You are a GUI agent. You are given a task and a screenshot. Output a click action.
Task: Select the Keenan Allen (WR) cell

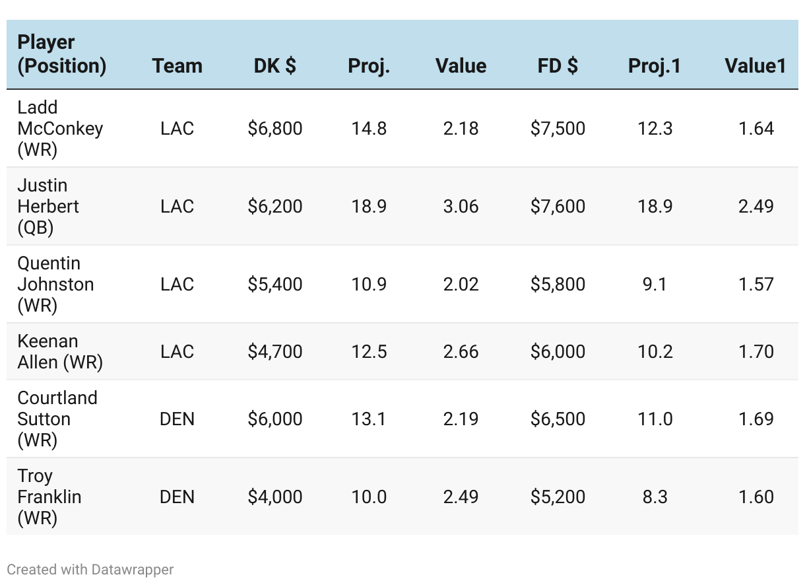[x=59, y=351]
